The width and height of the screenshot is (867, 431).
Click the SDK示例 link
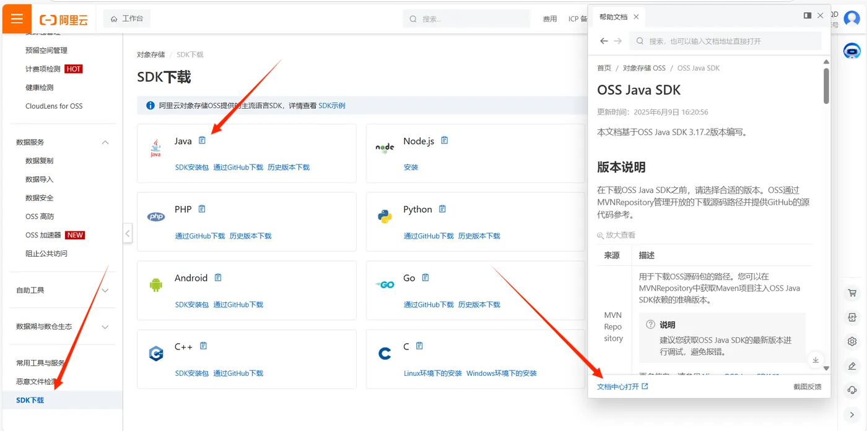tap(332, 106)
